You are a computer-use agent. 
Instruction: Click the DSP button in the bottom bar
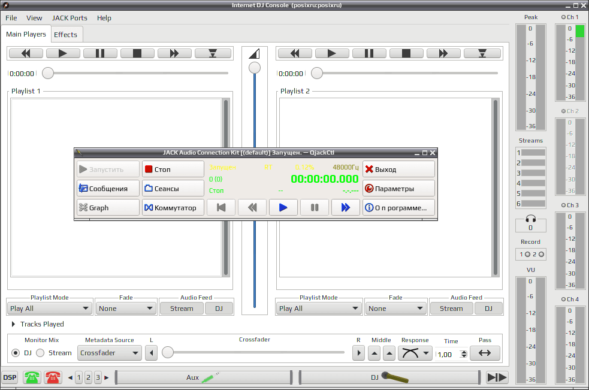tap(10, 377)
